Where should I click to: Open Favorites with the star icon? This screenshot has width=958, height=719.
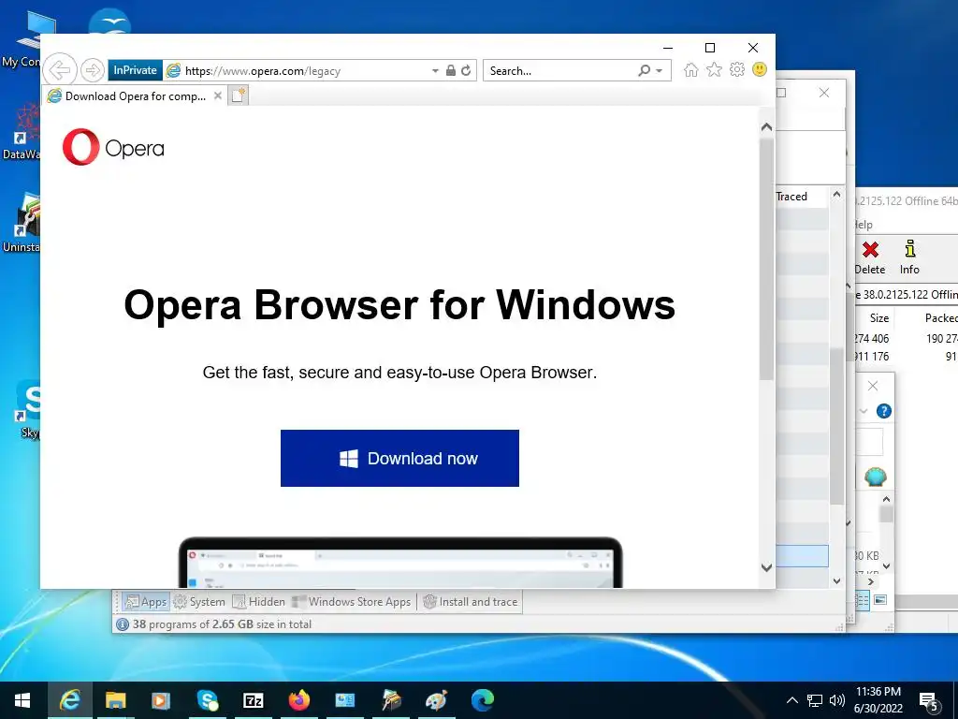tap(714, 69)
